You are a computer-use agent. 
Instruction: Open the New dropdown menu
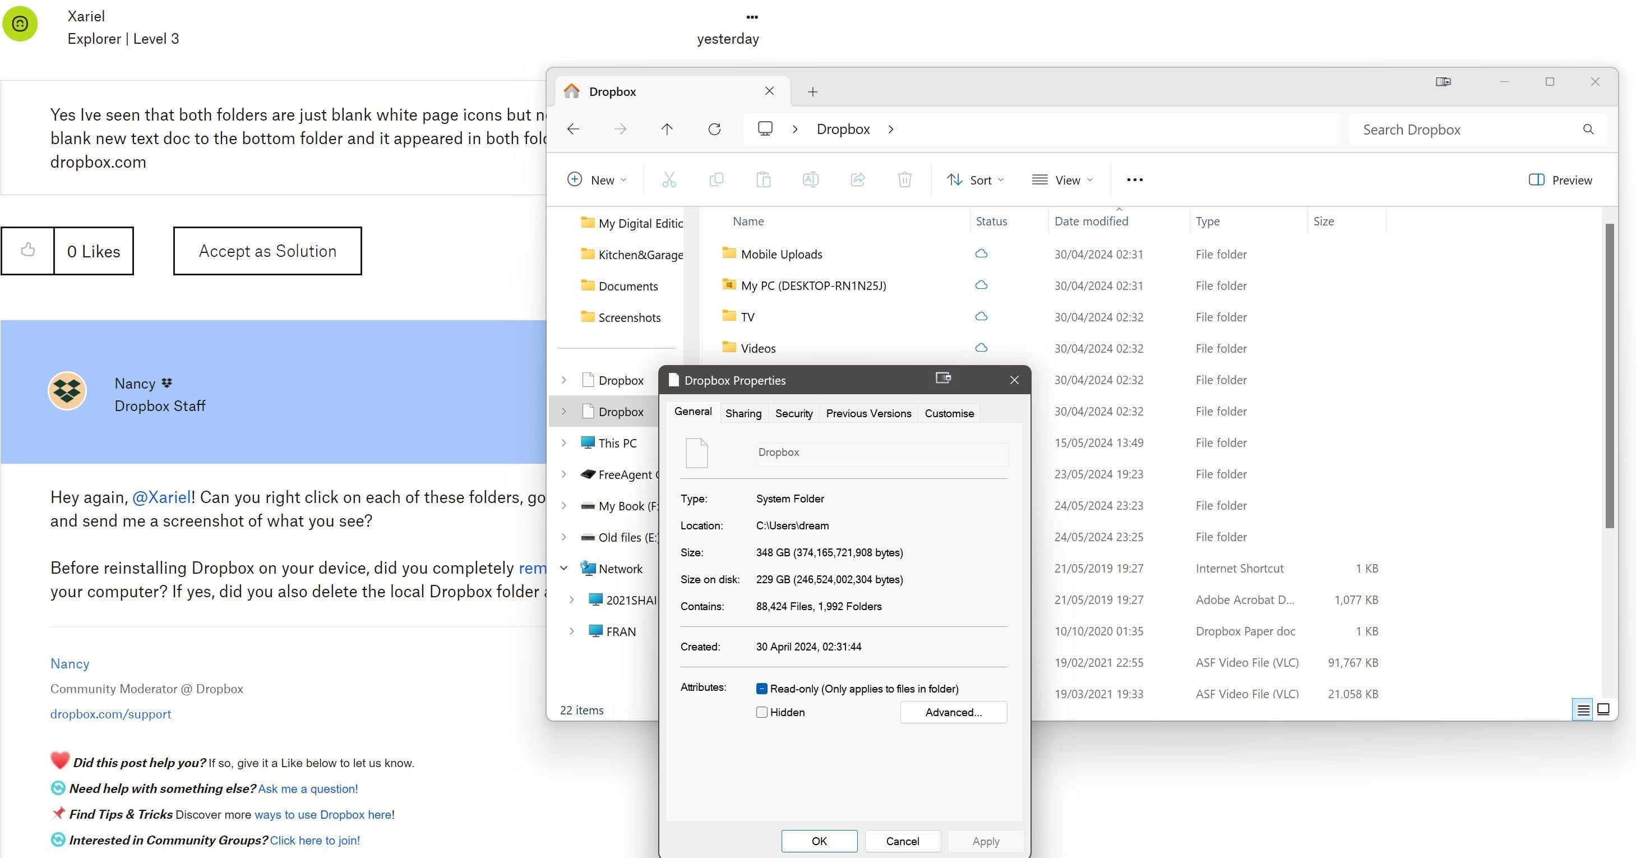click(x=596, y=179)
